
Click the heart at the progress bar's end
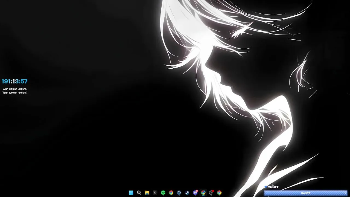point(345,193)
